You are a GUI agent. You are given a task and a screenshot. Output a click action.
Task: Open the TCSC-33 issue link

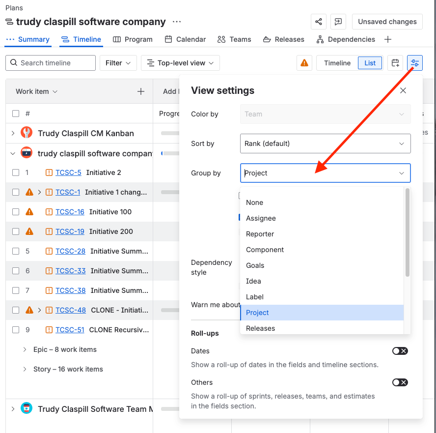tap(71, 271)
